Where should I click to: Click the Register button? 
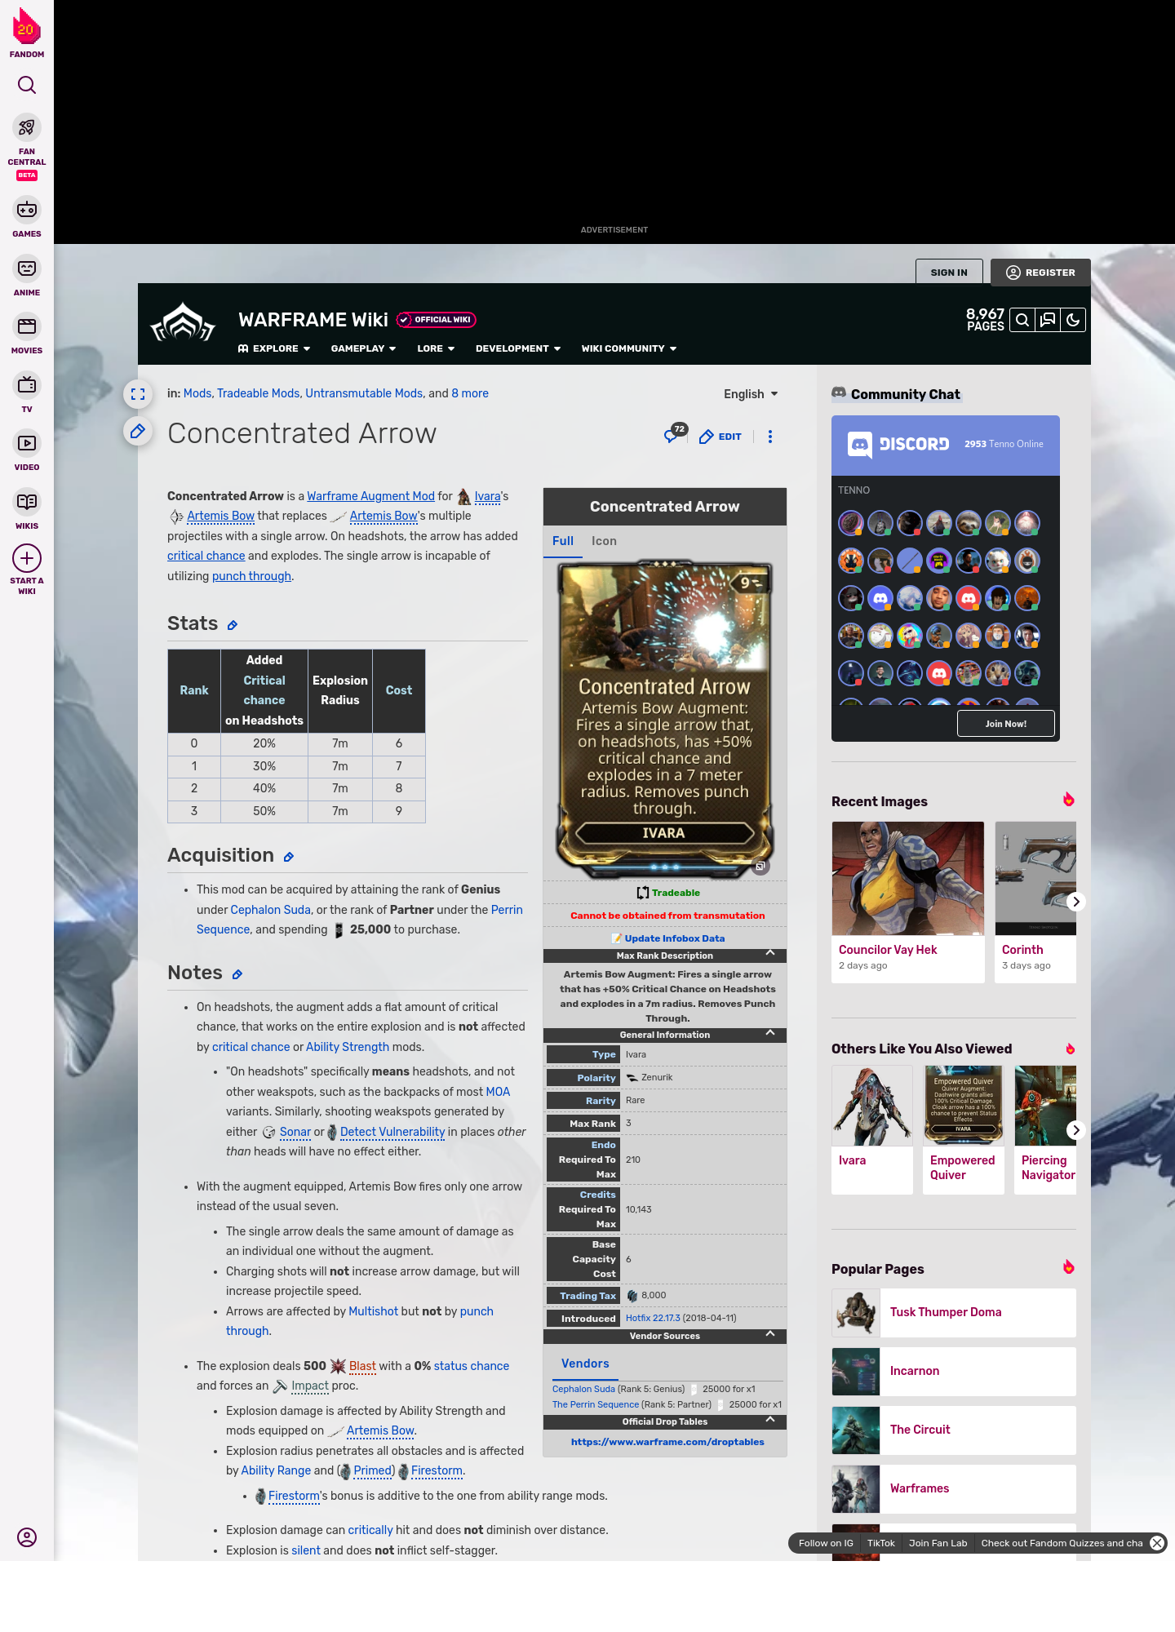tap(1040, 273)
